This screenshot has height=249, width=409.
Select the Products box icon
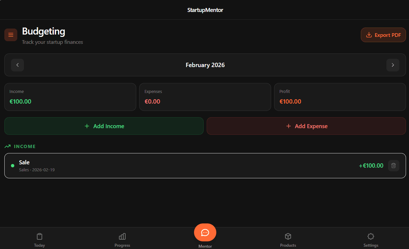pos(288,236)
